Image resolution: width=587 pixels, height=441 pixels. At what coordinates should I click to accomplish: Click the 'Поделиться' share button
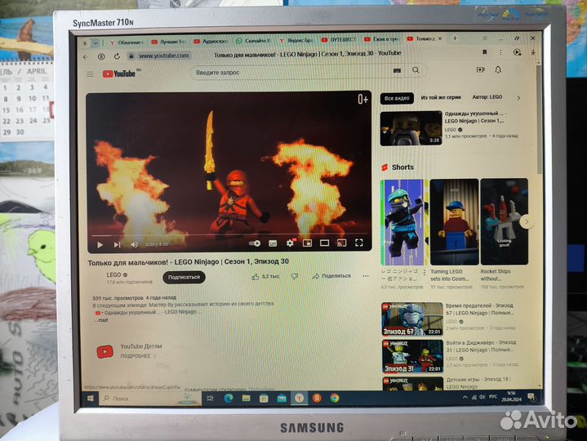[331, 276]
